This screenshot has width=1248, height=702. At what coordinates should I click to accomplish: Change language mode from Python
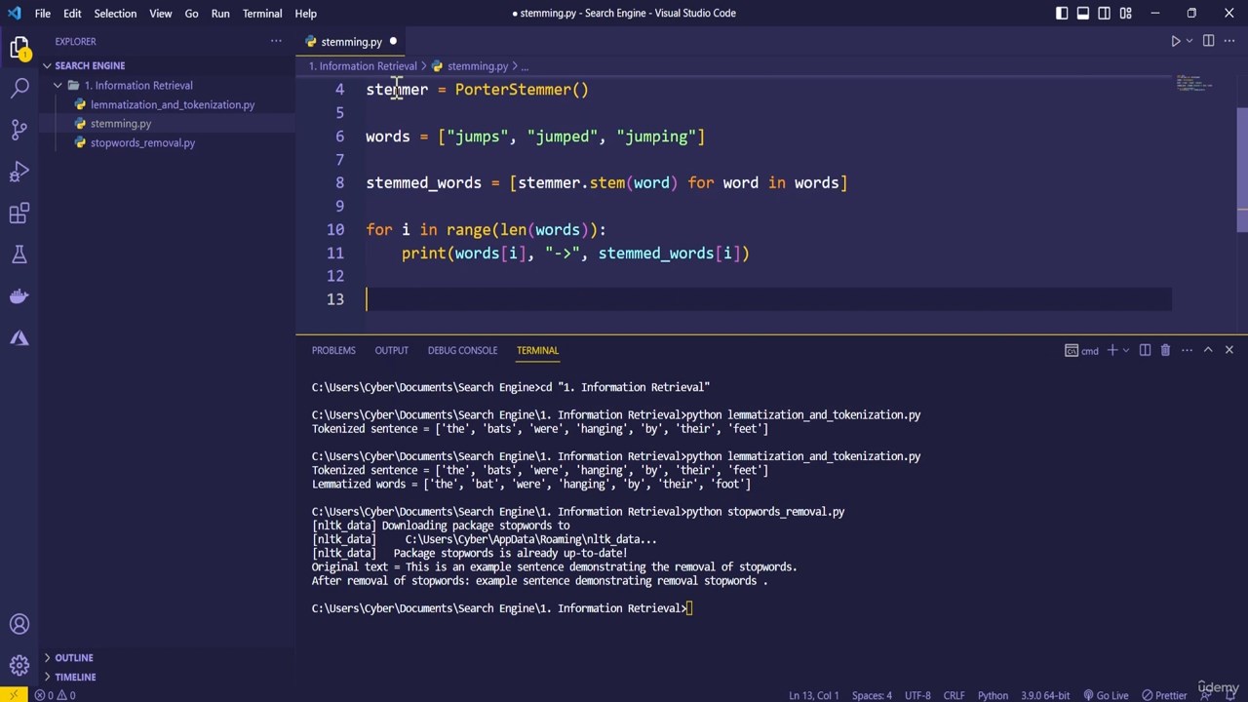(x=993, y=695)
